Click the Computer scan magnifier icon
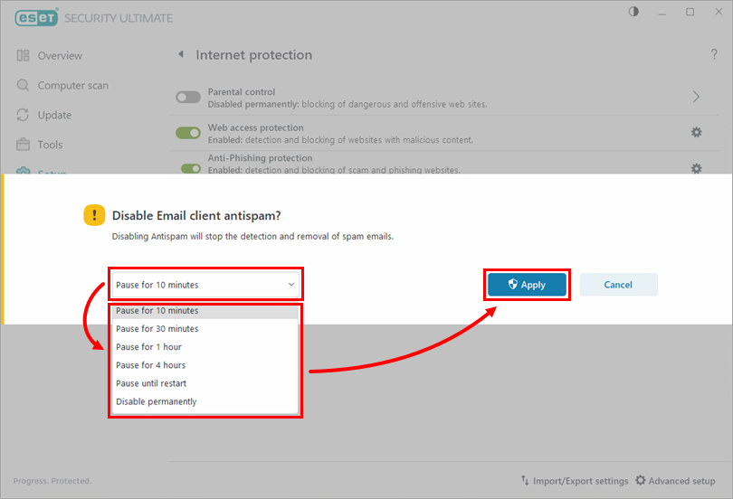 pyautogui.click(x=23, y=86)
